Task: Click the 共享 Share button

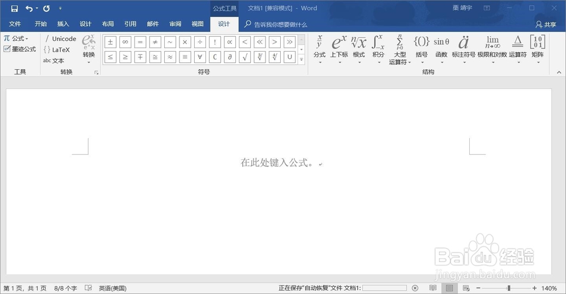Action: click(546, 24)
